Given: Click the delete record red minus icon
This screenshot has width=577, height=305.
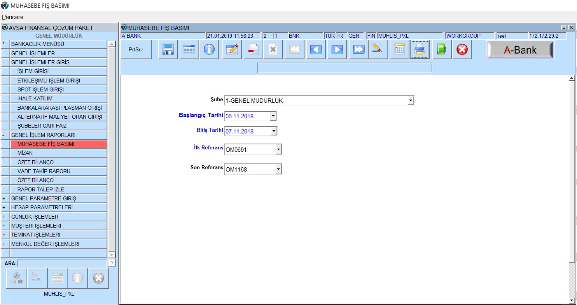Looking at the screenshot, I should point(254,50).
